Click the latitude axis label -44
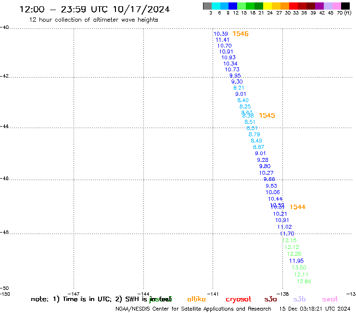 pos(4,126)
